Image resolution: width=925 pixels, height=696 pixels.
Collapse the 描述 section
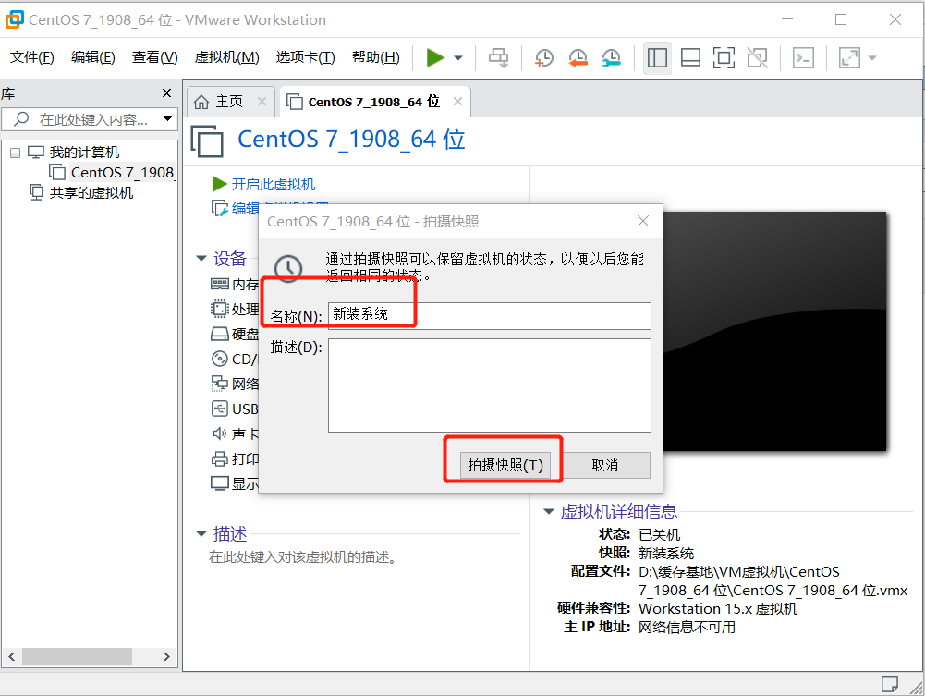point(201,534)
